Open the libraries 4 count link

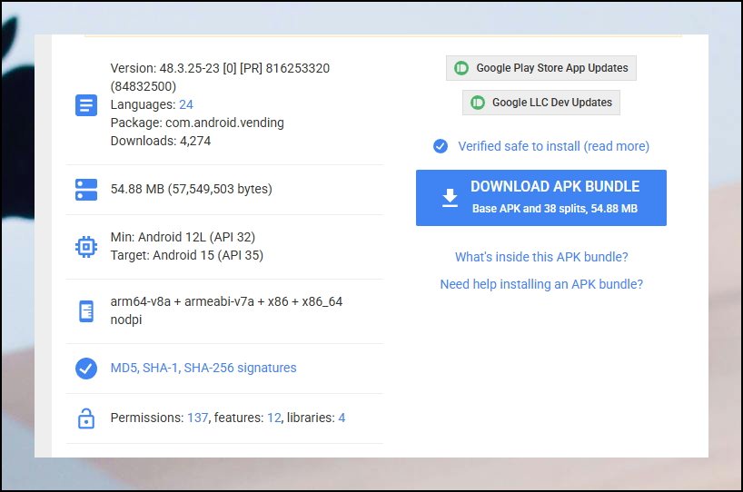(342, 418)
